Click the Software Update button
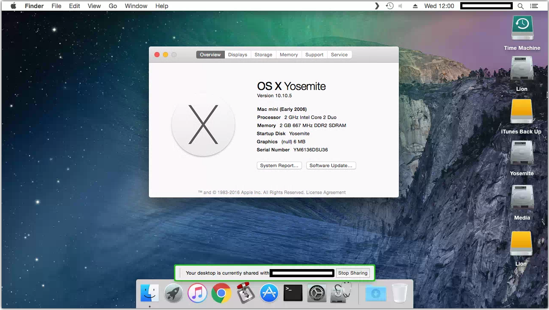 coord(331,165)
